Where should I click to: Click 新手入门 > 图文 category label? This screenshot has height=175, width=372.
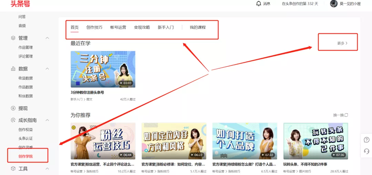[x=81, y=99]
